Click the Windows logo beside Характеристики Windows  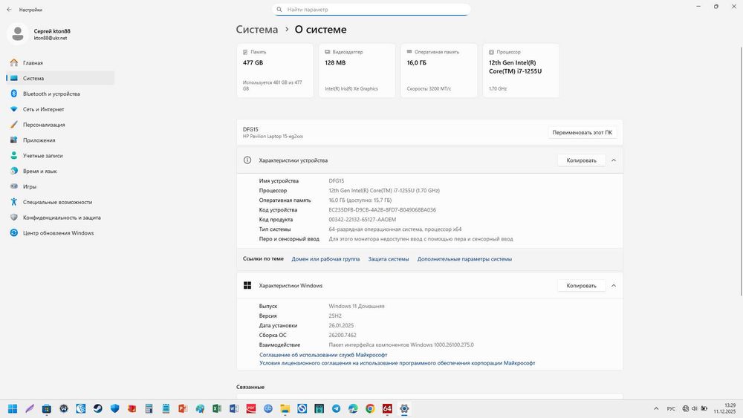(247, 285)
